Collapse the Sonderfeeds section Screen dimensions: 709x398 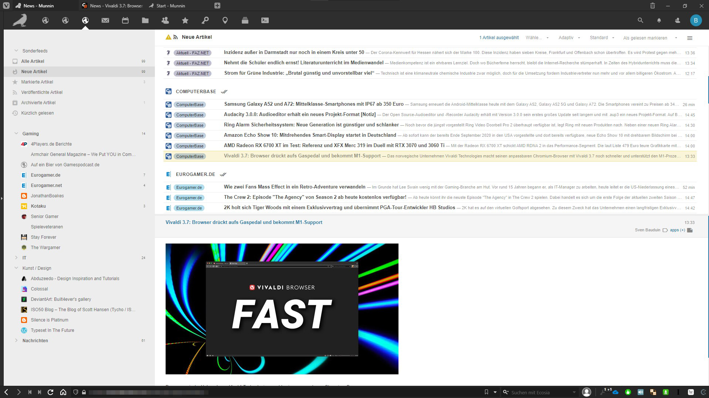[x=16, y=51]
